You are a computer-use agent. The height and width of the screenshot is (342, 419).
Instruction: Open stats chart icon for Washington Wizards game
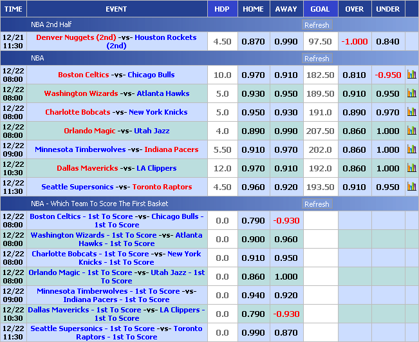coord(411,93)
